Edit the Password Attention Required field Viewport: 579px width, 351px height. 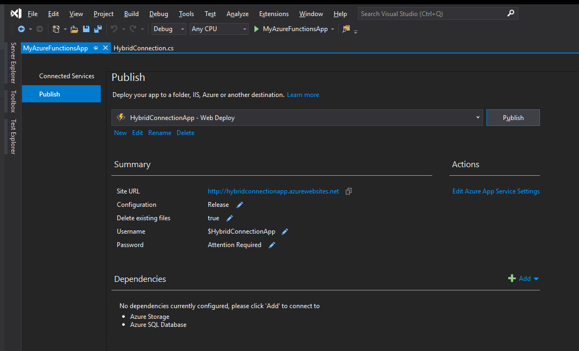272,245
